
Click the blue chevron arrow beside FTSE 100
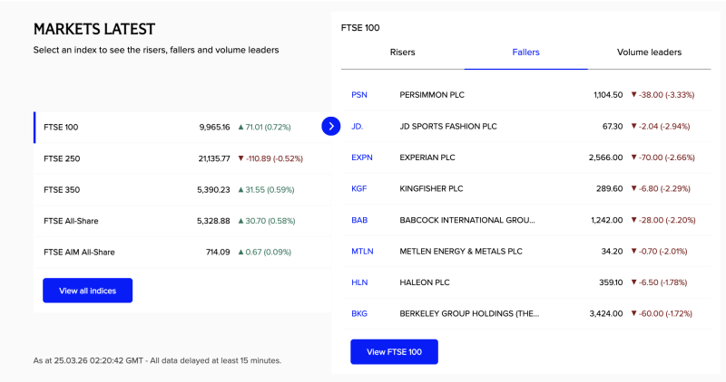pyautogui.click(x=331, y=126)
